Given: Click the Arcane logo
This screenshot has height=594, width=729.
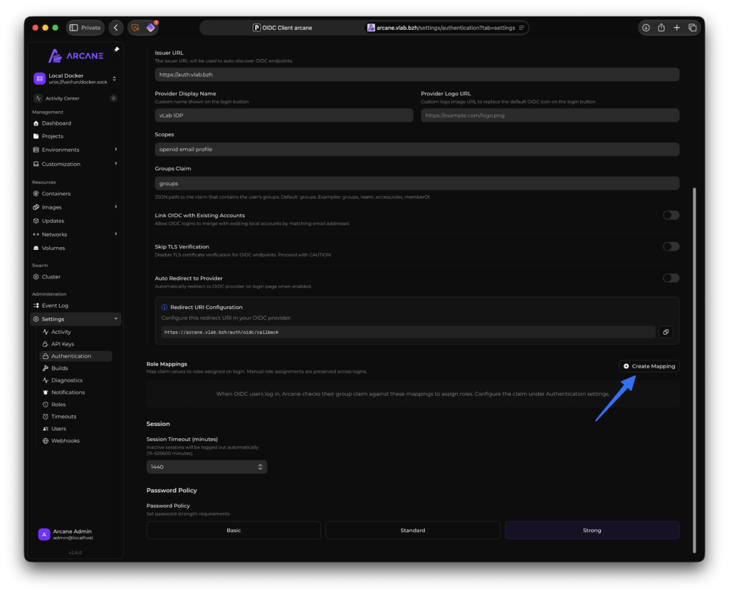Looking at the screenshot, I should click(75, 56).
